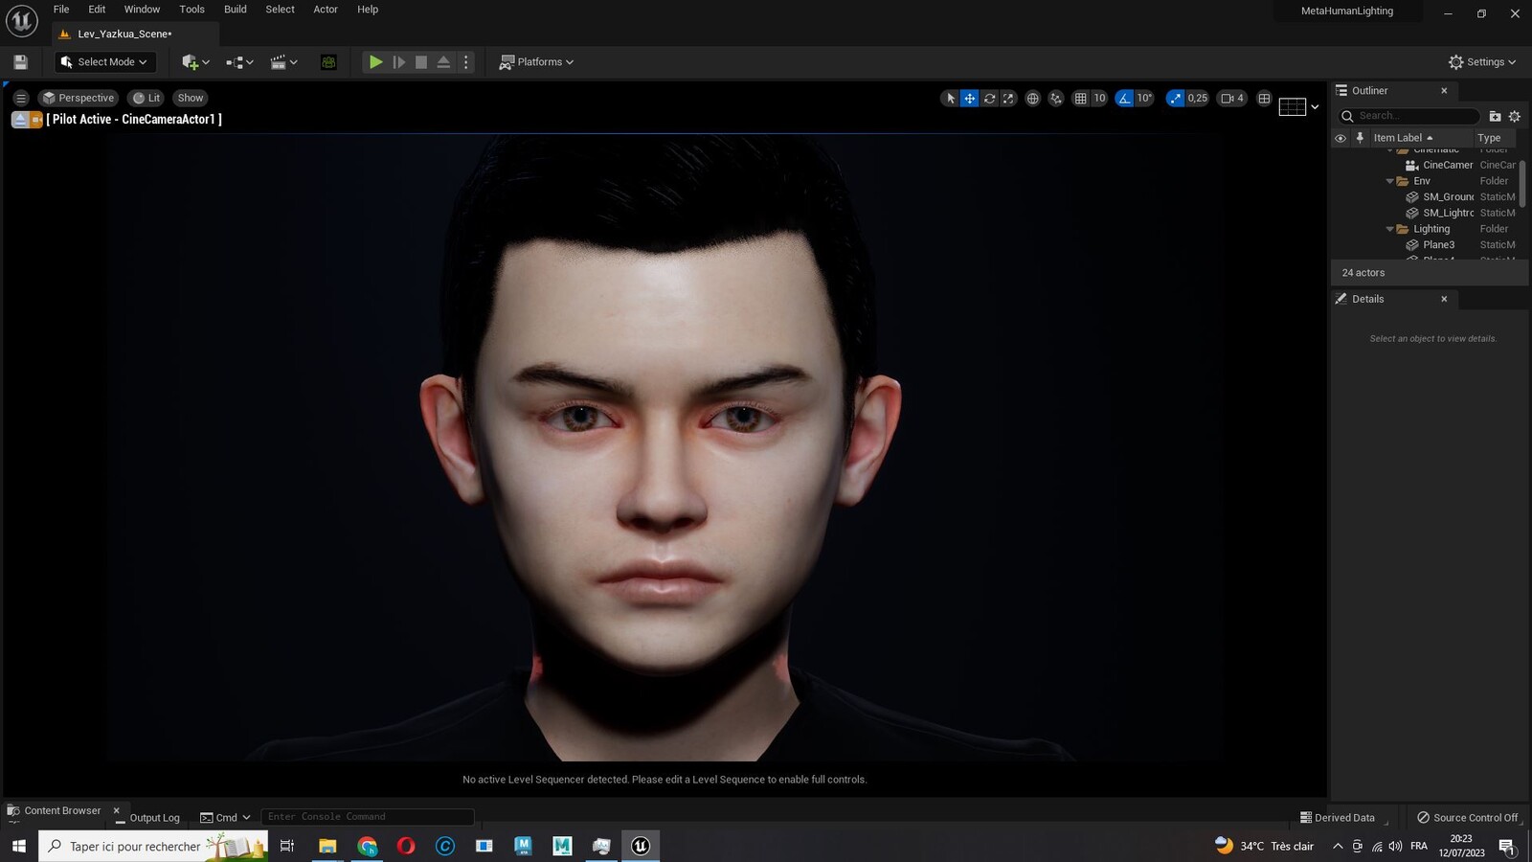Screen dimensions: 1532x862
Task: Open grid snap value 10
Action: point(1099,98)
